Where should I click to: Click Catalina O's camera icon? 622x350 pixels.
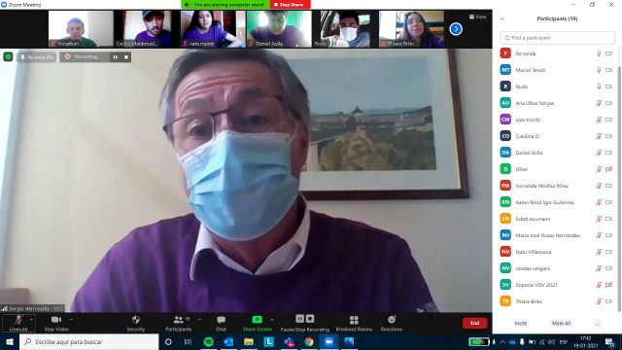pos(609,136)
